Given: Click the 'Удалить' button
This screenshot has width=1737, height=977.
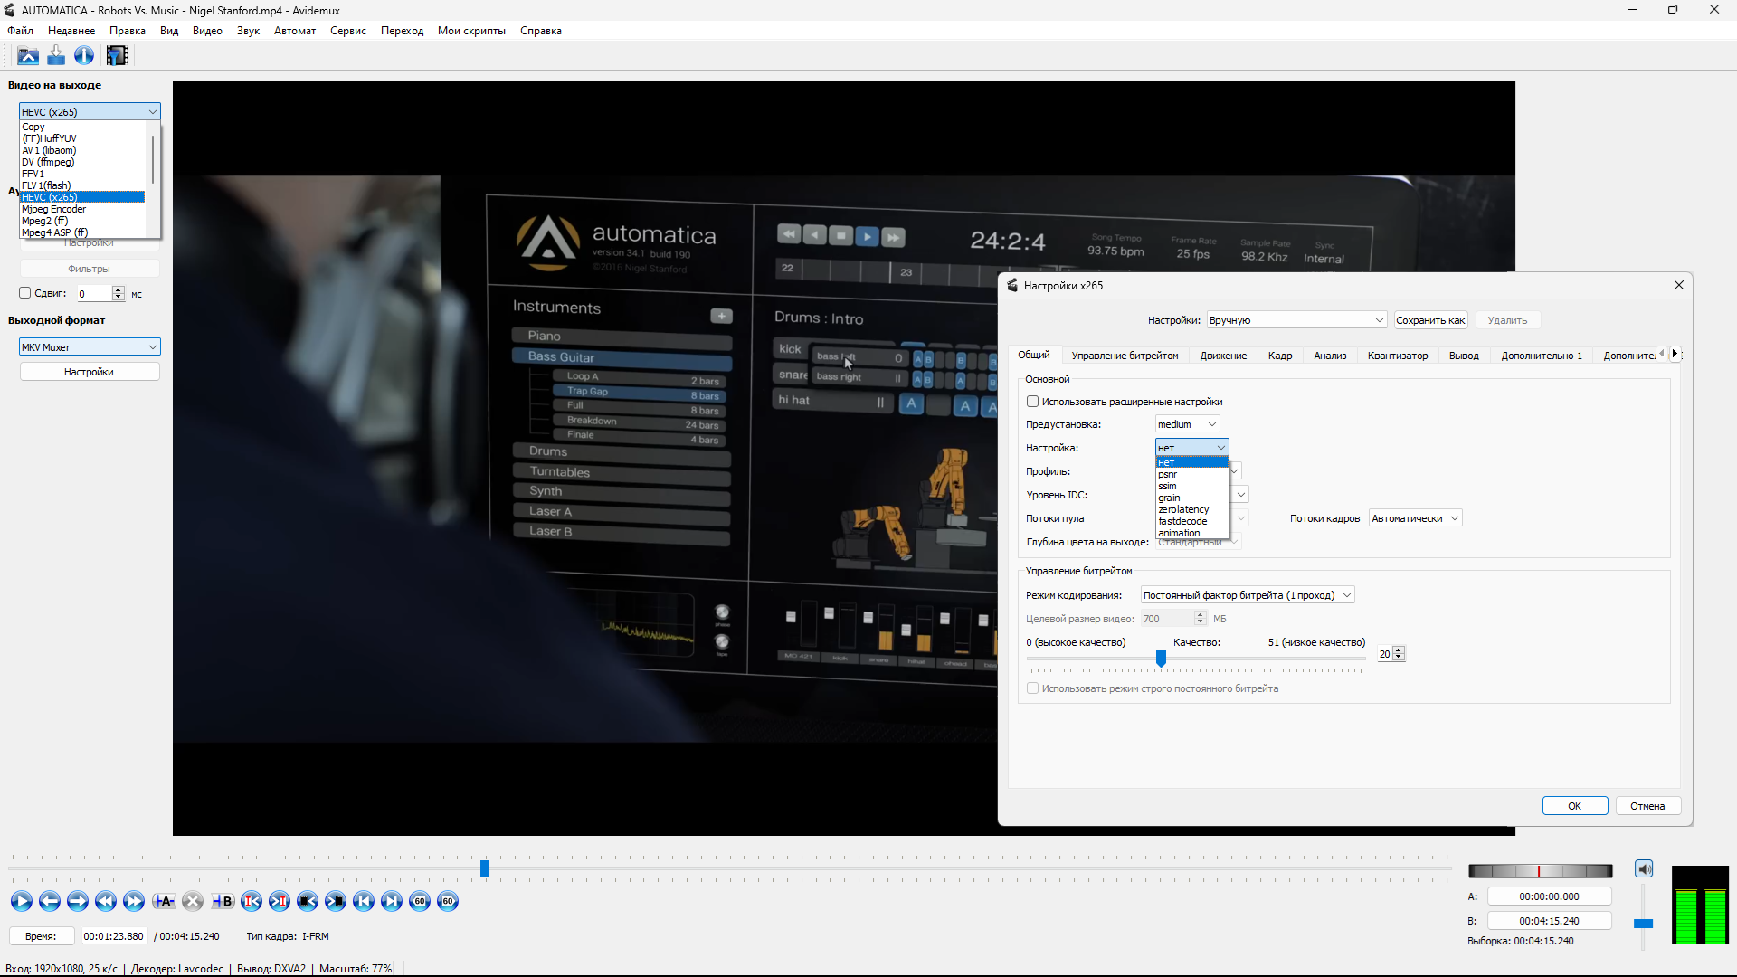Looking at the screenshot, I should [x=1507, y=320].
